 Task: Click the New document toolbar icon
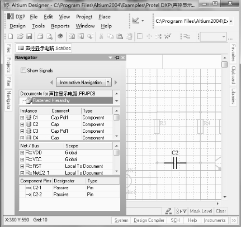[x=11, y=36]
